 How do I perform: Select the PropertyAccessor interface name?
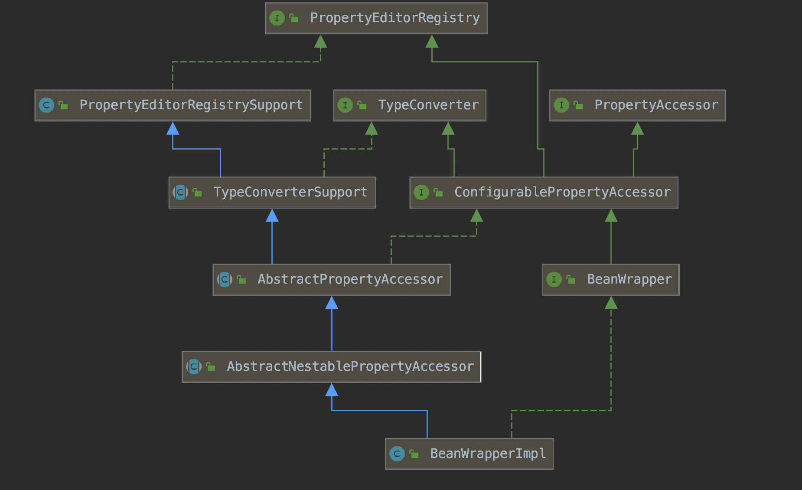656,105
